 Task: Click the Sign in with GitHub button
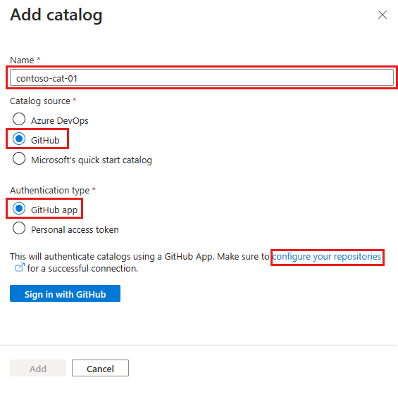click(x=65, y=293)
